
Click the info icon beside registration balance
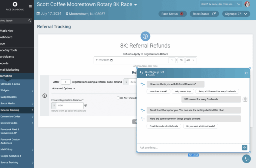[x=85, y=106]
